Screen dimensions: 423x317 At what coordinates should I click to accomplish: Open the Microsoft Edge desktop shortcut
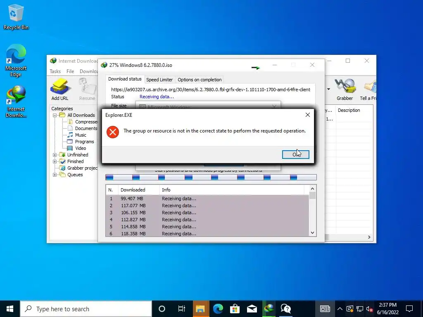pos(16,61)
